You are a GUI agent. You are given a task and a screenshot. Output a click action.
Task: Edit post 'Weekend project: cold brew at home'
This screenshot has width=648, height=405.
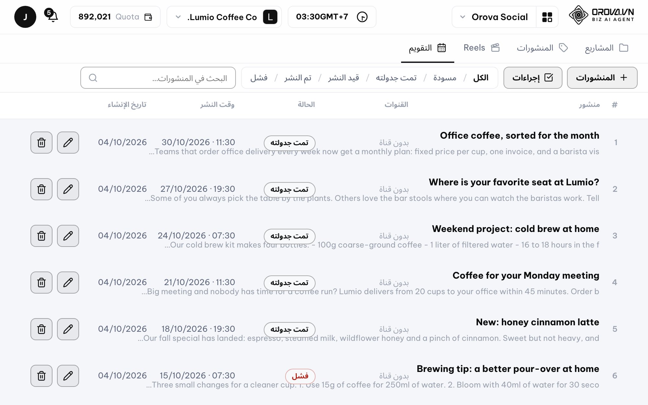pyautogui.click(x=68, y=236)
